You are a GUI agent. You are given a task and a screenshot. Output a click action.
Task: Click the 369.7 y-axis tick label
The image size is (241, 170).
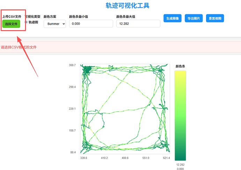tap(72, 65)
